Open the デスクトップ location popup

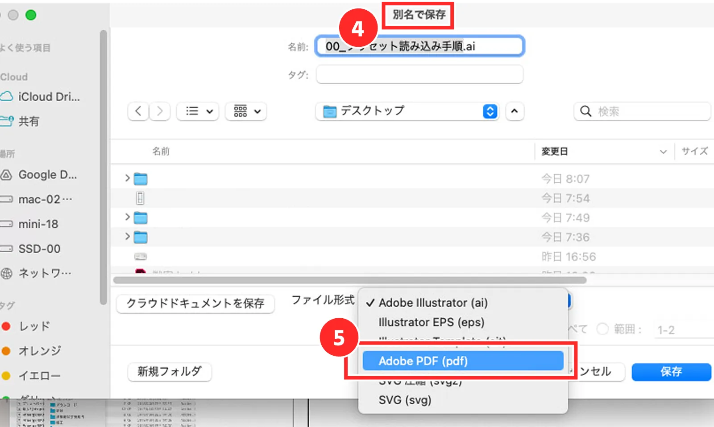[407, 111]
